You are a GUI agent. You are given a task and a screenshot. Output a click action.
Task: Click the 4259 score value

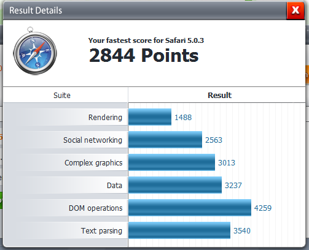tap(263, 208)
